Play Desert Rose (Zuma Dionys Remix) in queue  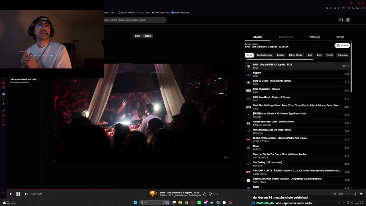(297, 107)
